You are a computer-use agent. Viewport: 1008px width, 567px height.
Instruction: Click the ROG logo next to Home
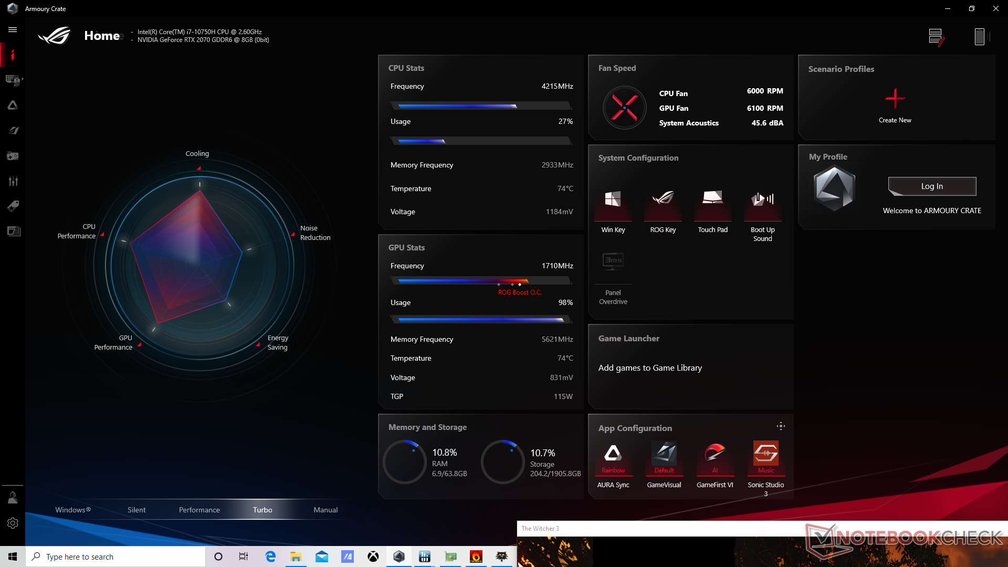click(x=55, y=36)
